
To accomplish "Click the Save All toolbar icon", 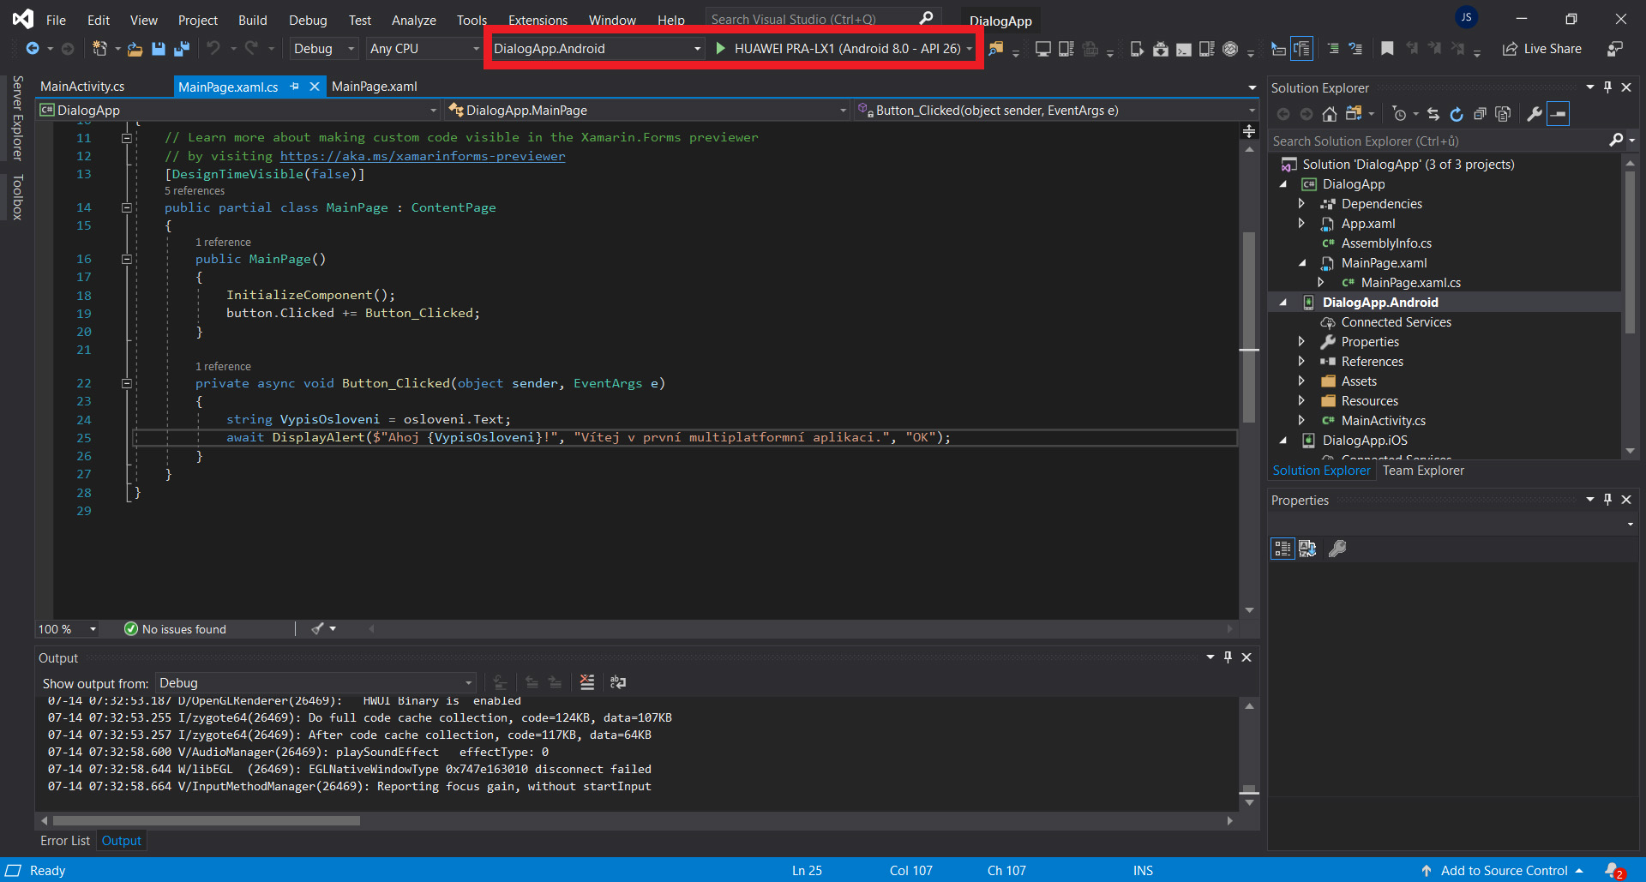I will tap(181, 49).
